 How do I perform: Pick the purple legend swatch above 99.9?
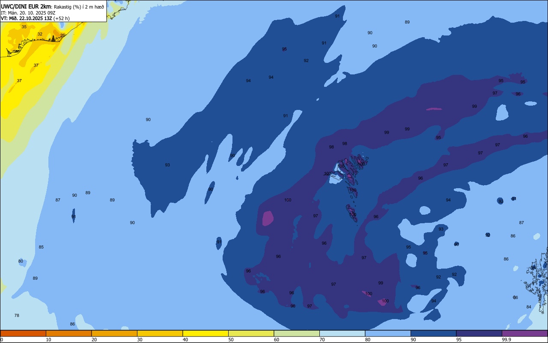tap(524, 333)
